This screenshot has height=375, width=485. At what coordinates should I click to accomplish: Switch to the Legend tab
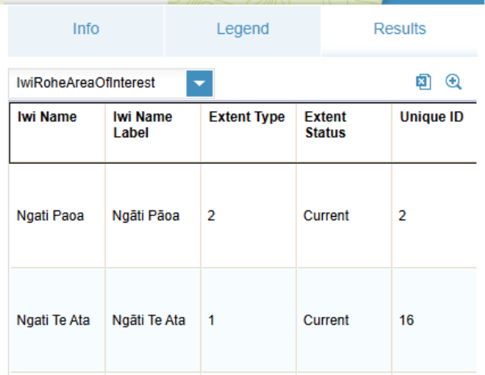pyautogui.click(x=243, y=31)
